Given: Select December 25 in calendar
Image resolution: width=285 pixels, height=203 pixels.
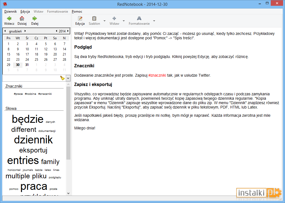Looking at the screenshot, I should tap(36, 59).
